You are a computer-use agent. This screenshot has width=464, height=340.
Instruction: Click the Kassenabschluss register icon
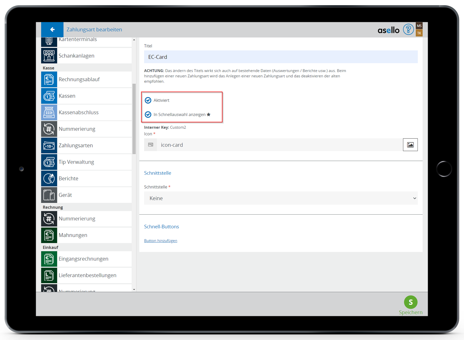[49, 112]
